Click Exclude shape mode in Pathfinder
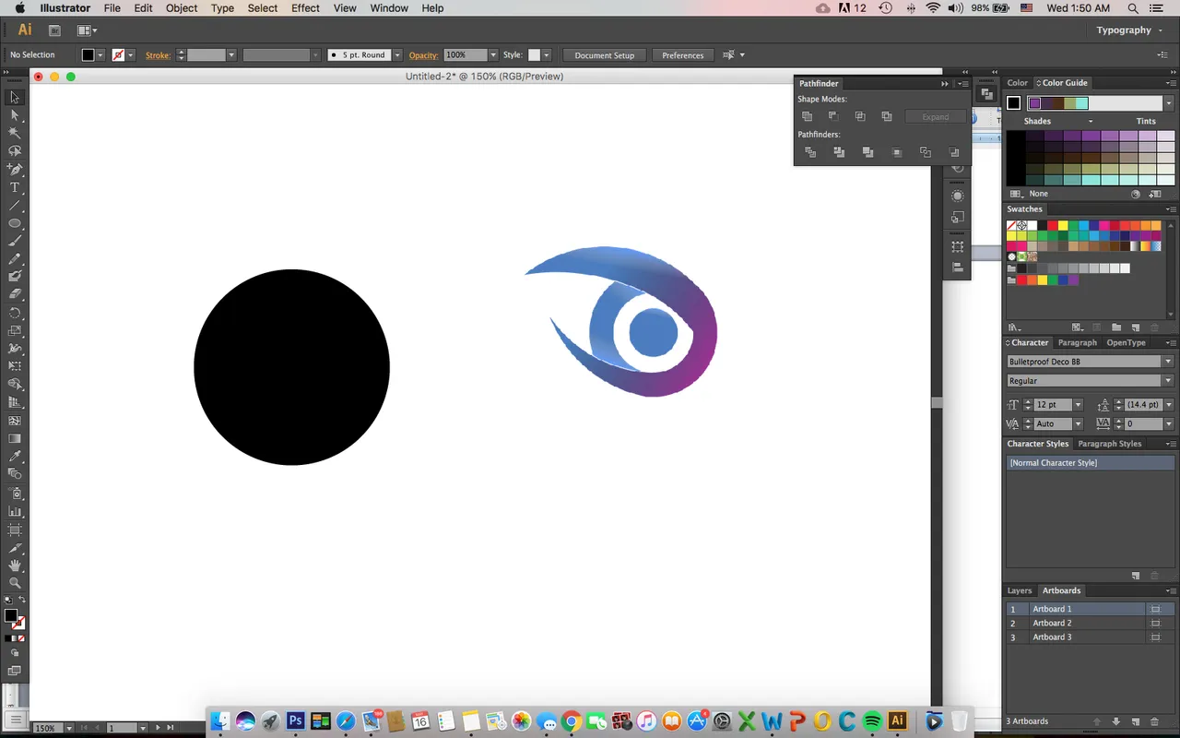 click(x=887, y=116)
